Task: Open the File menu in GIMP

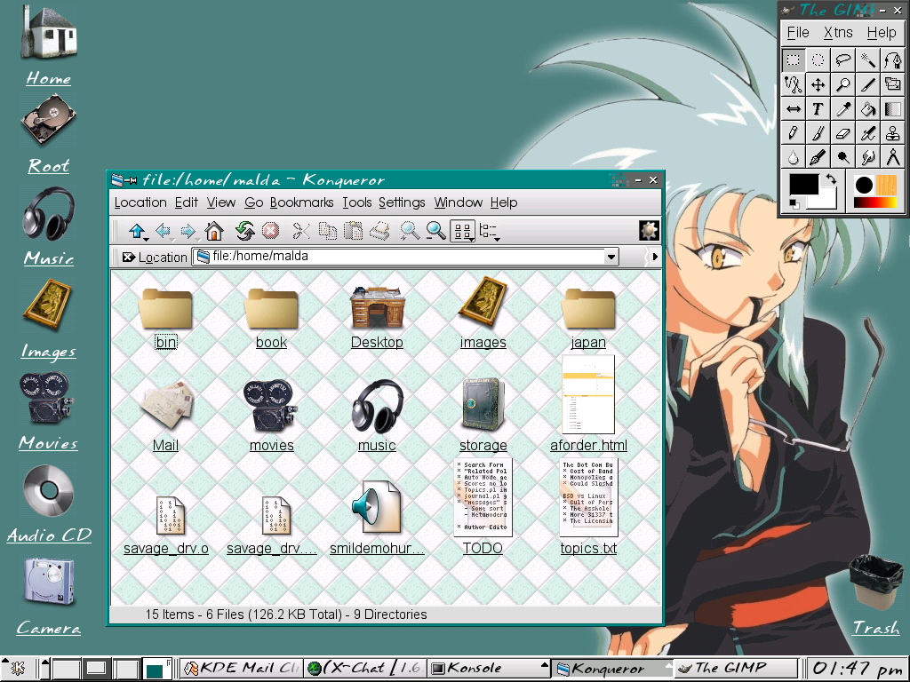Action: [798, 33]
